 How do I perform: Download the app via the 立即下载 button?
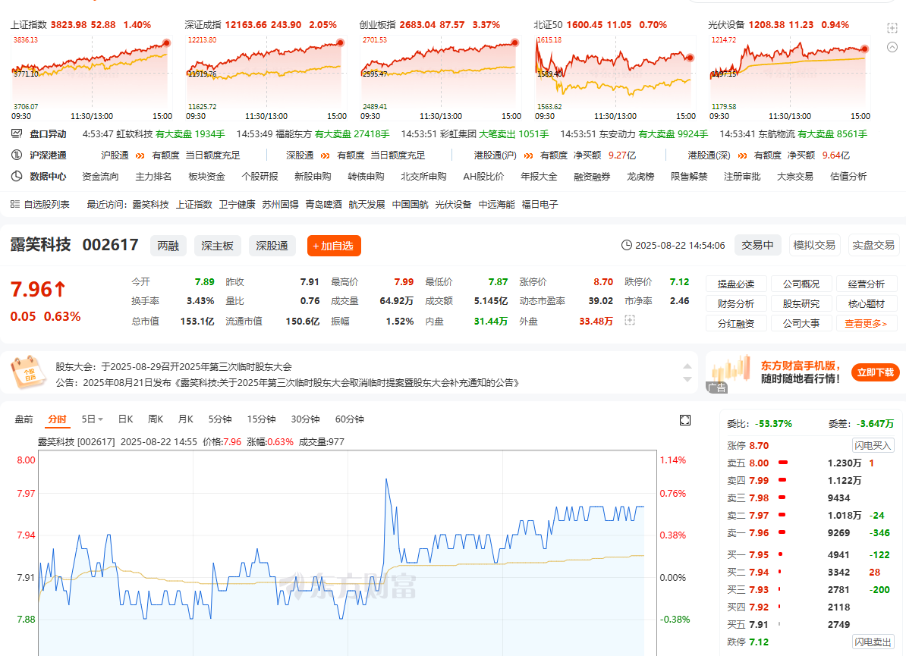876,372
